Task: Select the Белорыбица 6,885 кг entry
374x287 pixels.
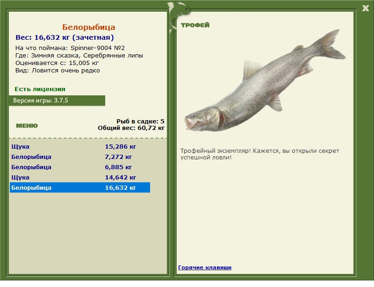Action: pos(80,167)
